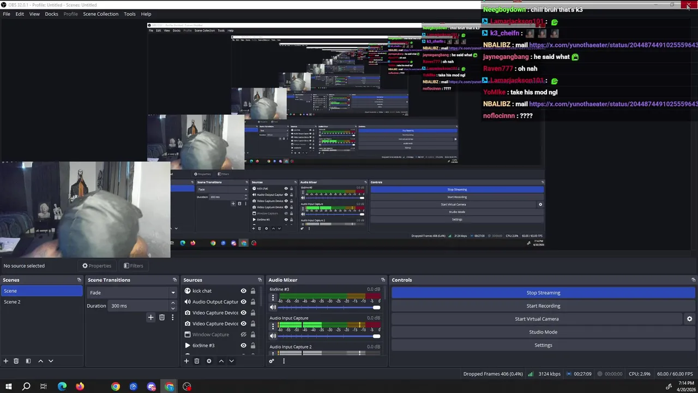Enable Studio Mode from the Controls panel
698x393 pixels.
[x=543, y=332]
